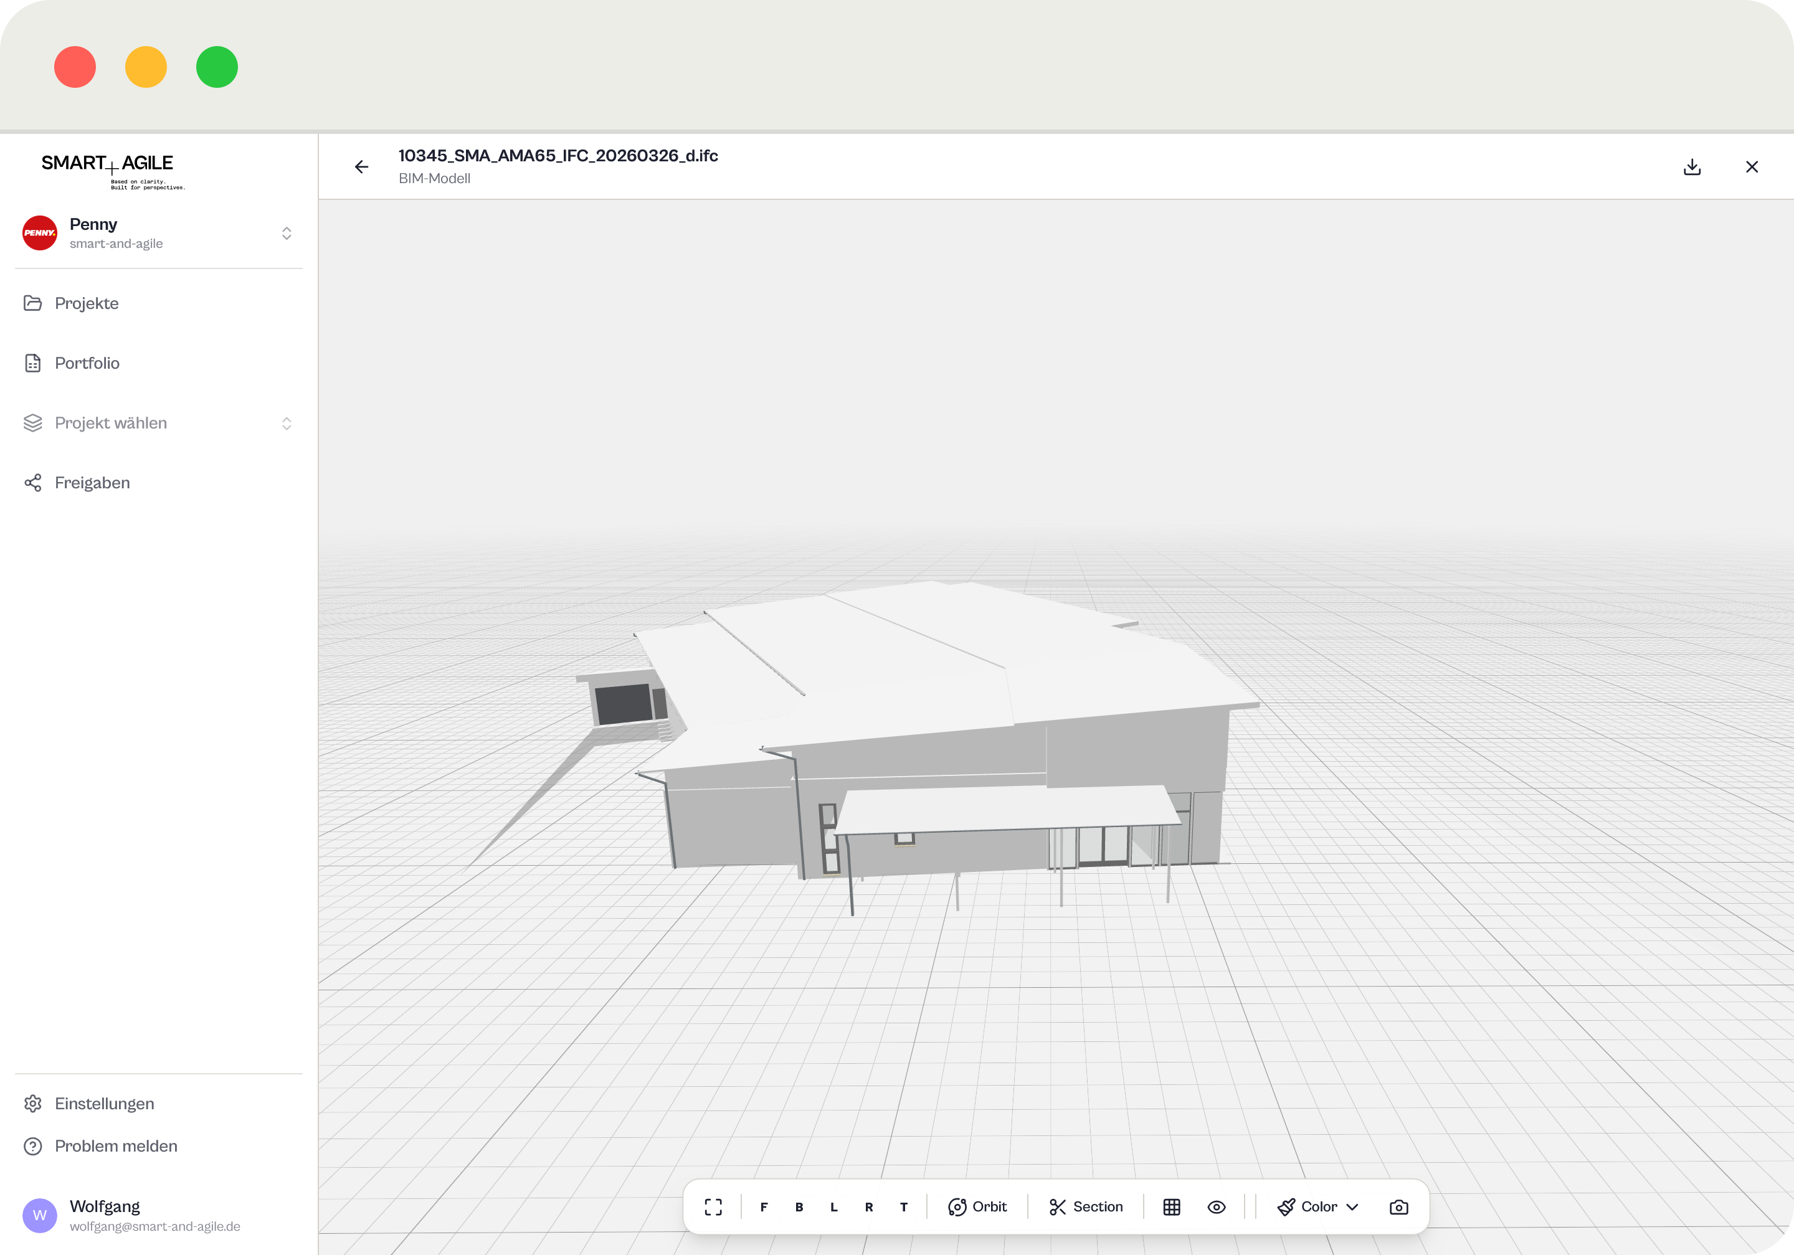Image resolution: width=1794 pixels, height=1255 pixels.
Task: Fit model to view with frame icon
Action: (x=713, y=1207)
